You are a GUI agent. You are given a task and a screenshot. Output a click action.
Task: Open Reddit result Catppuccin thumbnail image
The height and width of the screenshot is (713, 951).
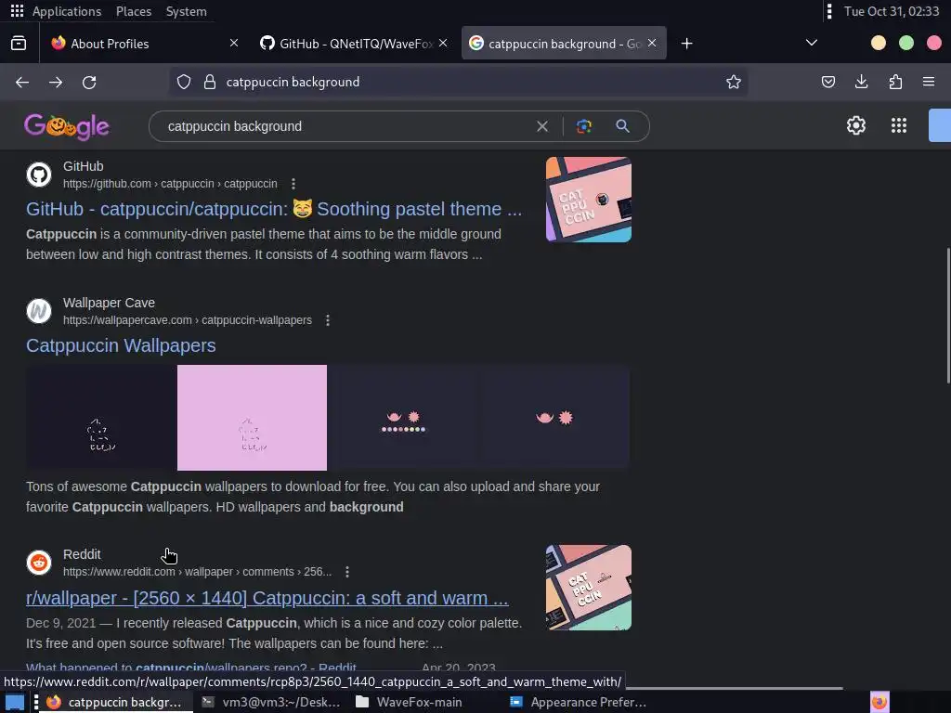click(x=588, y=588)
